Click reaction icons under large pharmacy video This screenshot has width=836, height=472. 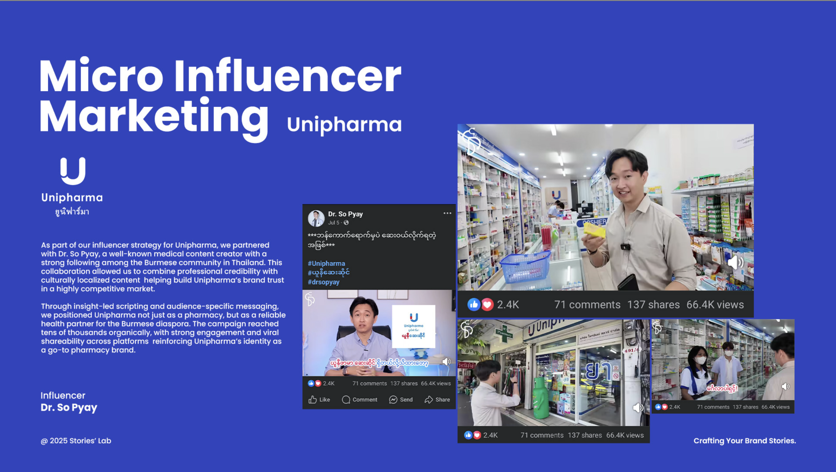(x=480, y=305)
